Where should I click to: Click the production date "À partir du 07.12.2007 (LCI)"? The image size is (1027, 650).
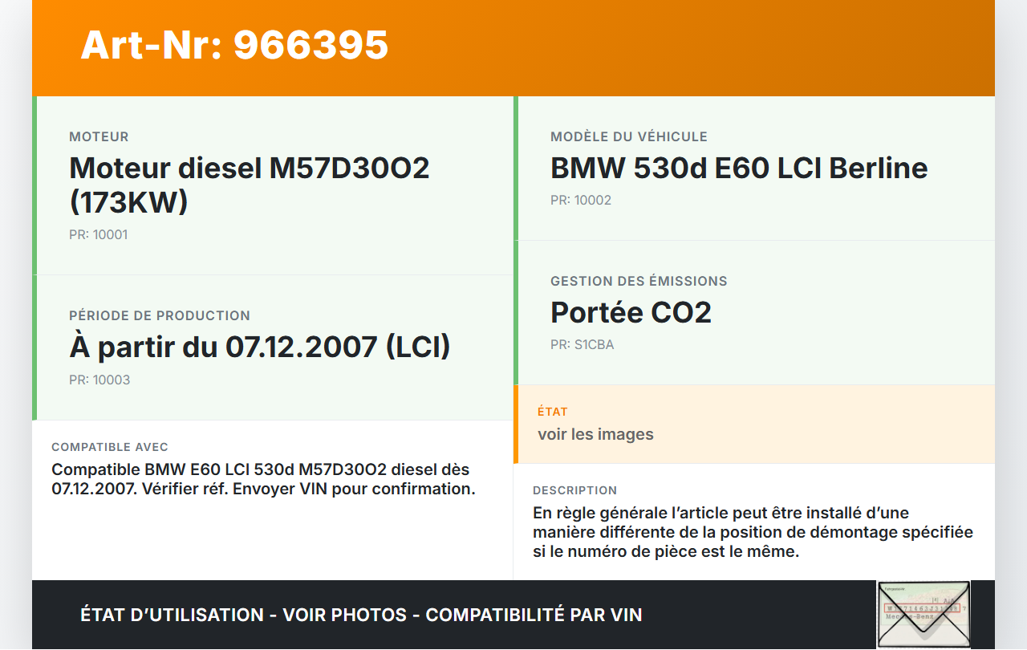259,347
